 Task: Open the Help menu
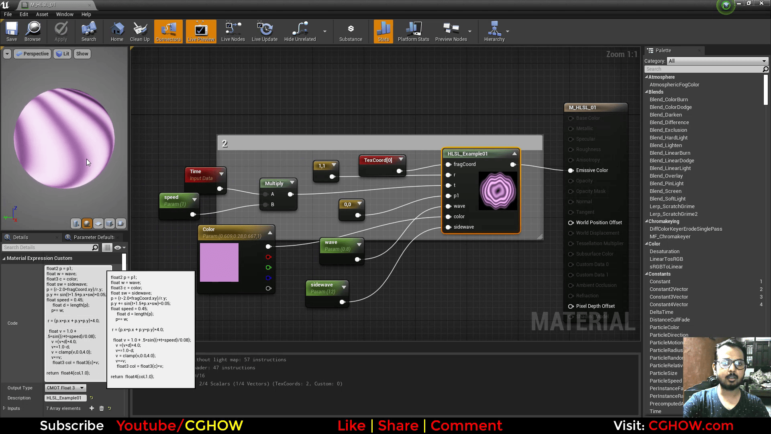pos(86,14)
